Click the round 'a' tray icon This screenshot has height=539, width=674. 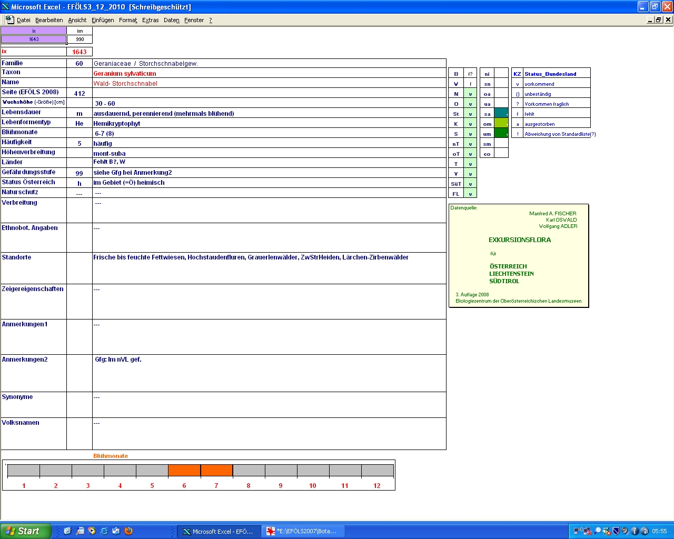tap(644, 531)
